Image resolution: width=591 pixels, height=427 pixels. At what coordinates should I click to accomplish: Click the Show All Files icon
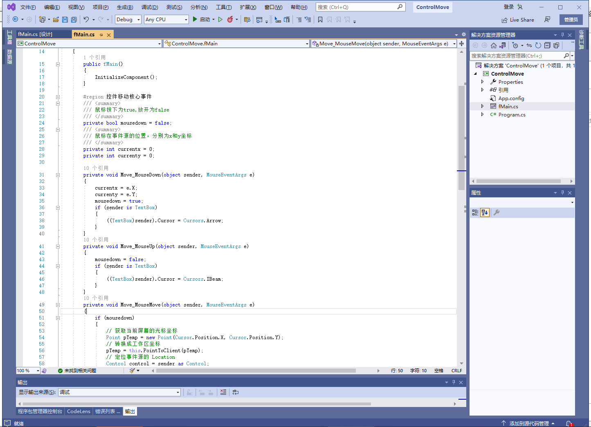point(556,45)
